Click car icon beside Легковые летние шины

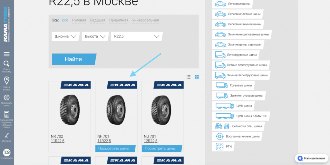(x=220, y=14)
